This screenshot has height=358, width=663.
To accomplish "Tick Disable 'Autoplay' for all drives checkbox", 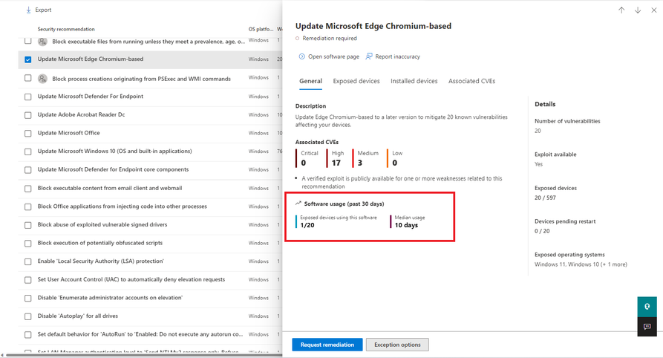I will tap(28, 316).
